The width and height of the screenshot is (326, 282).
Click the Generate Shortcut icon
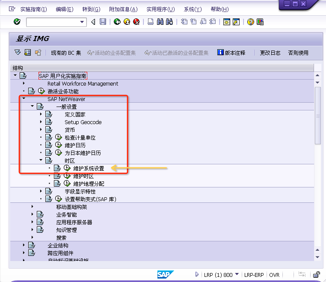pos(236,22)
